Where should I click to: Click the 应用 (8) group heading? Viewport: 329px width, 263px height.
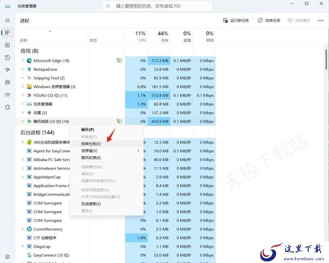(x=30, y=51)
